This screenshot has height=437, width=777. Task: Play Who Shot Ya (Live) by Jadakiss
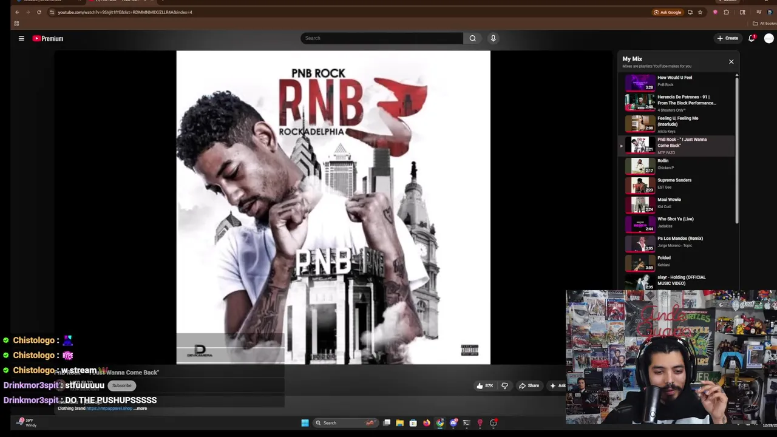679,223
